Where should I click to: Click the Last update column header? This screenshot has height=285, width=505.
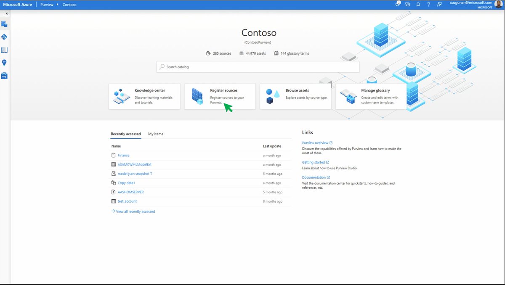click(272, 146)
